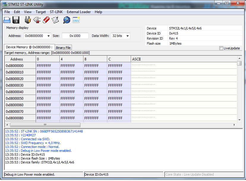246x181 pixels.
Task: Click column C cell in row 0x08000060
Action: (x=119, y=105)
